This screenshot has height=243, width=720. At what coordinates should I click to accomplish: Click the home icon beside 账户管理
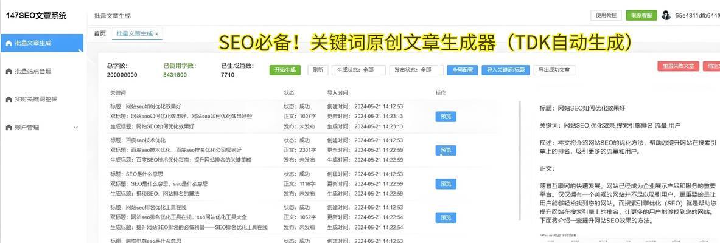[x=9, y=128]
